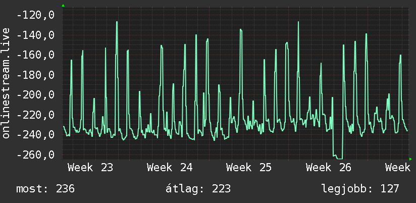Click the -200,0 y-axis value

pos(35,95)
